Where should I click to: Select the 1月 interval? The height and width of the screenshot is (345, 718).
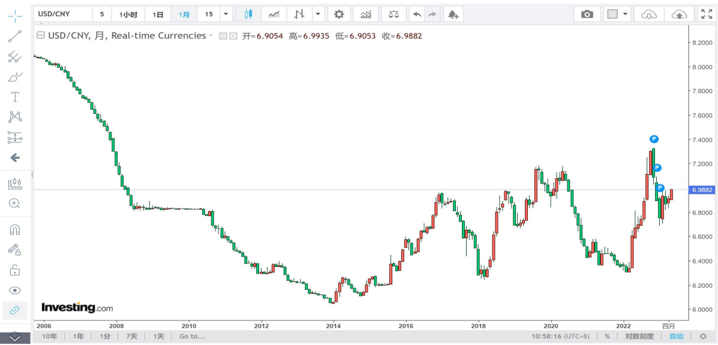point(184,14)
